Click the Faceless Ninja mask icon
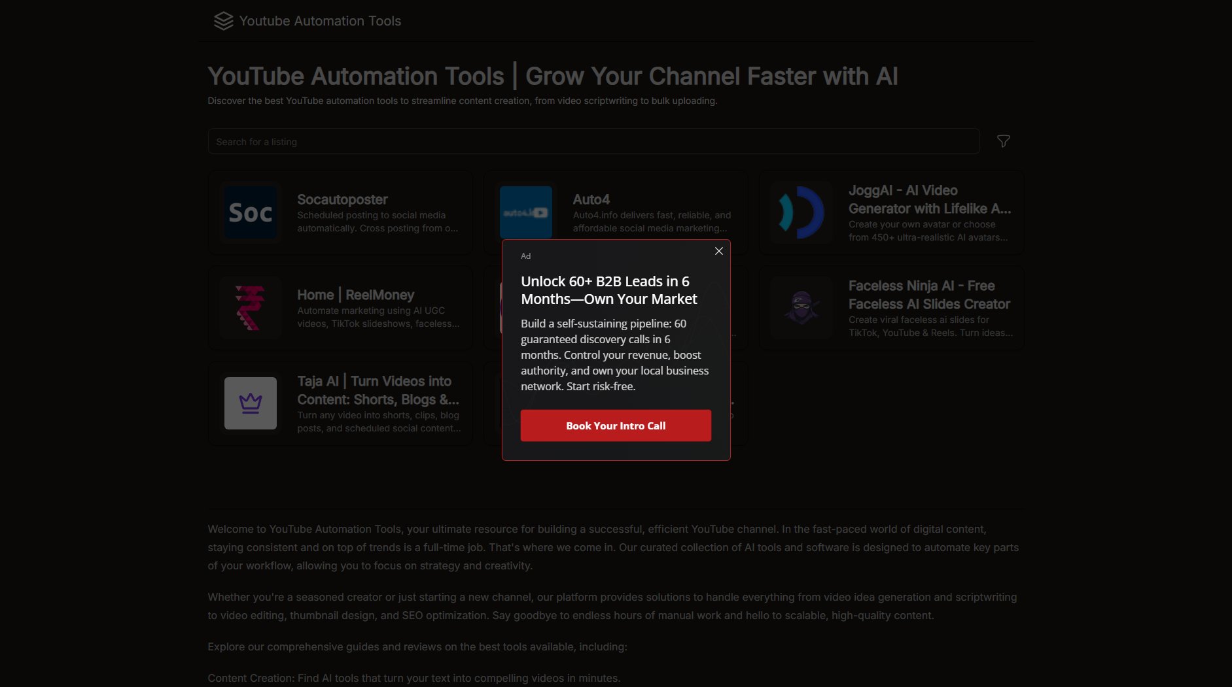This screenshot has height=687, width=1232. tap(801, 307)
